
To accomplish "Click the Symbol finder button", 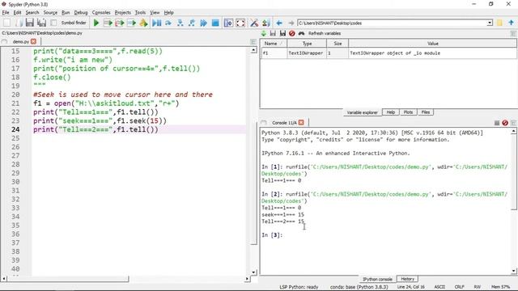I will tap(74, 23).
